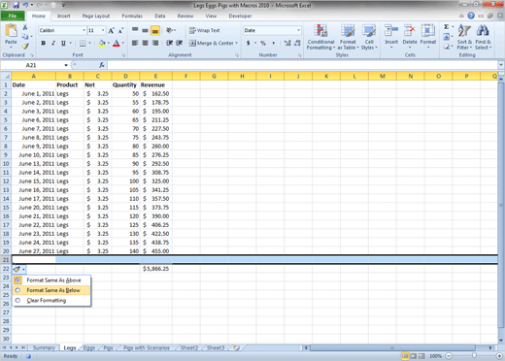Open the File tab
The image size is (505, 361).
(x=13, y=16)
